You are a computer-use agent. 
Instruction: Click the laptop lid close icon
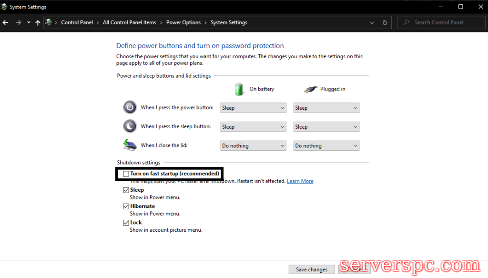(130, 145)
